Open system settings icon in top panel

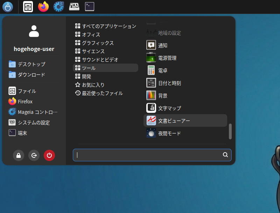pos(74,7)
